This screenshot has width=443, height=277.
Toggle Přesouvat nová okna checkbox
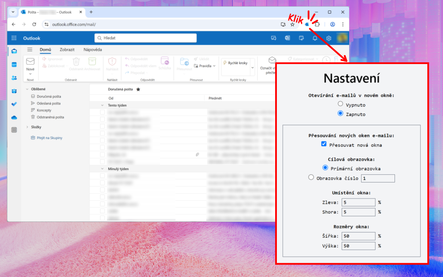[324, 144]
